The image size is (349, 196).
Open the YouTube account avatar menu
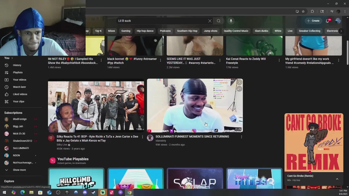pyautogui.click(x=338, y=21)
